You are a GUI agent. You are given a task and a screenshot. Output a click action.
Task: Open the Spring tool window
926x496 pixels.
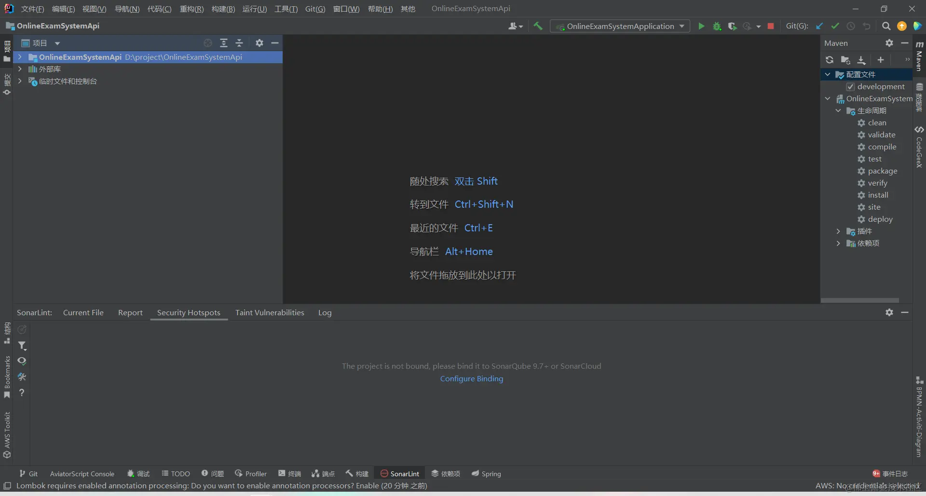pyautogui.click(x=486, y=473)
